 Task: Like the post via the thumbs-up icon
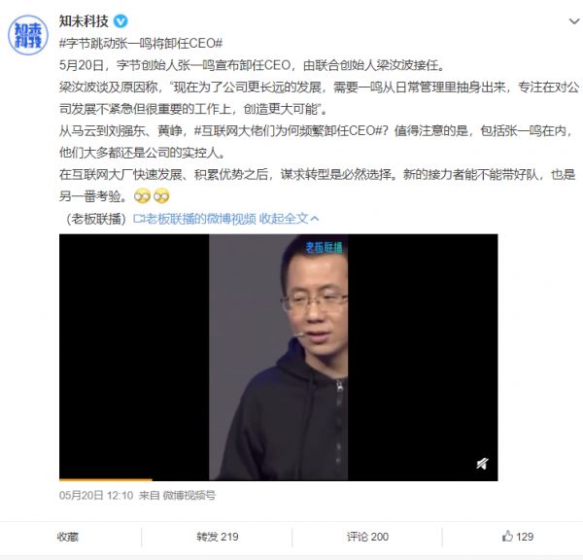tap(507, 537)
